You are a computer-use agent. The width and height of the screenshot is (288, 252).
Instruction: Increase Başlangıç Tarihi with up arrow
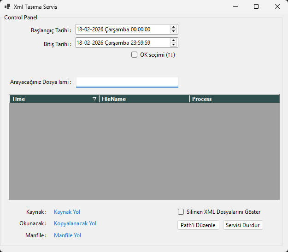[x=173, y=27]
